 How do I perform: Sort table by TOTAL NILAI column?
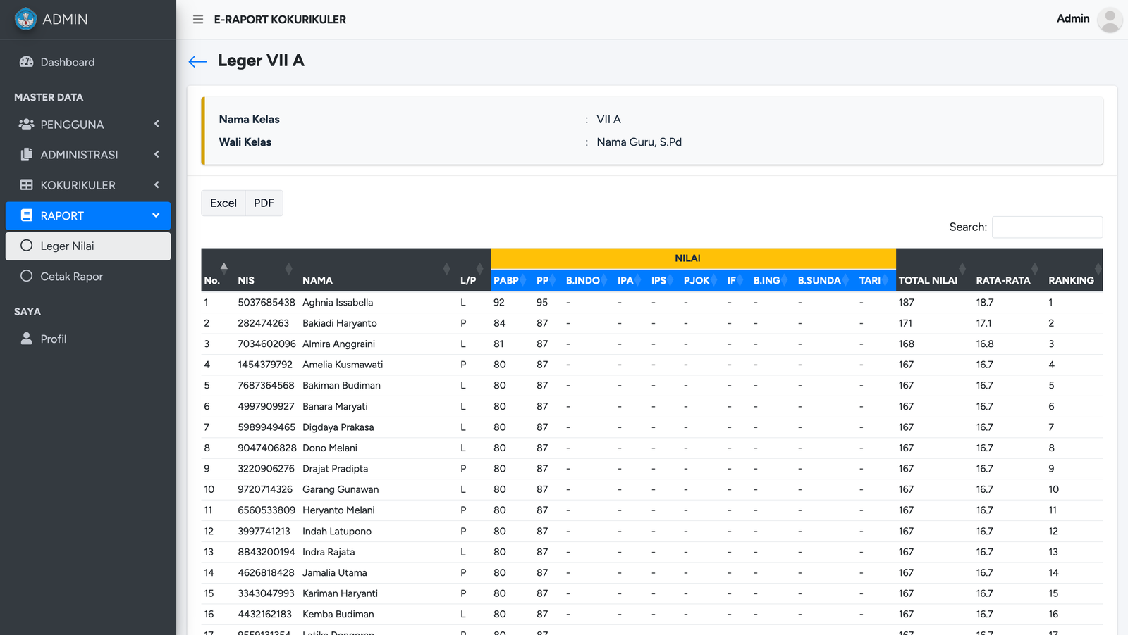click(x=934, y=270)
